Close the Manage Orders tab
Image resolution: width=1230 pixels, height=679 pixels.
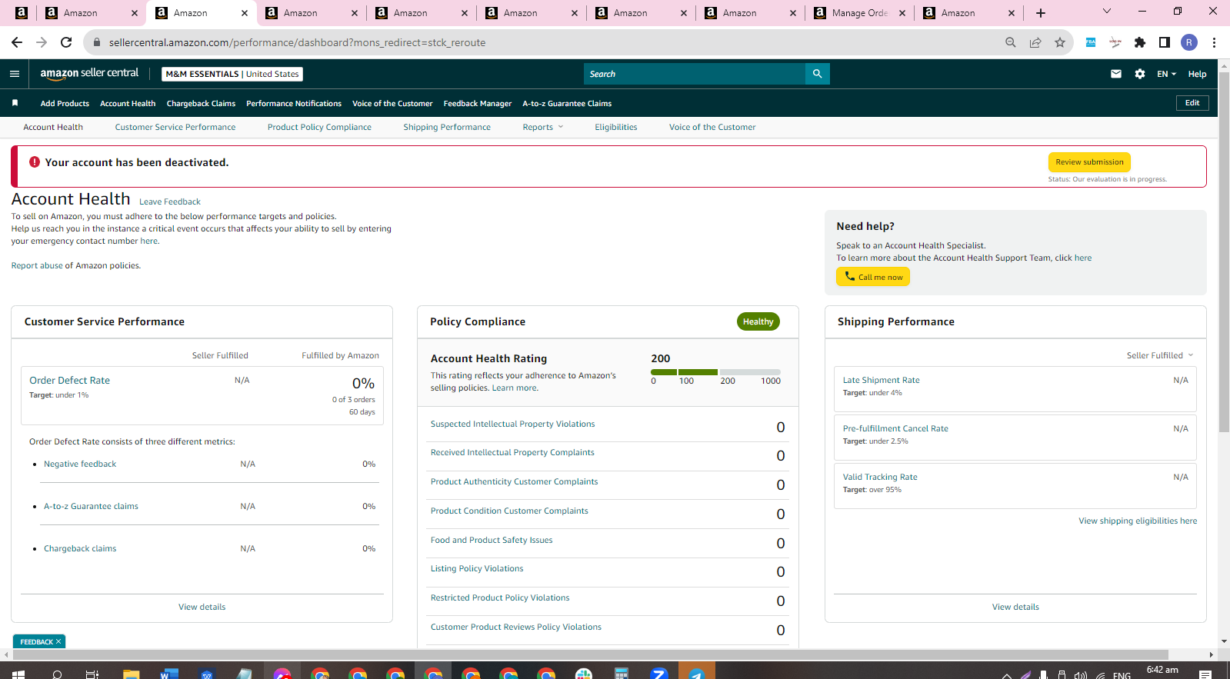(902, 13)
